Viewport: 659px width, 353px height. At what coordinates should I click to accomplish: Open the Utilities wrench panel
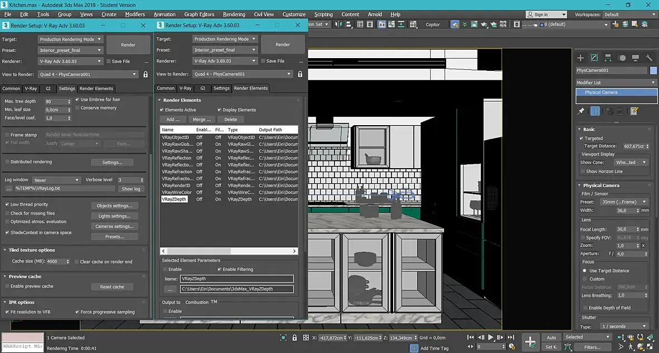[x=649, y=58]
